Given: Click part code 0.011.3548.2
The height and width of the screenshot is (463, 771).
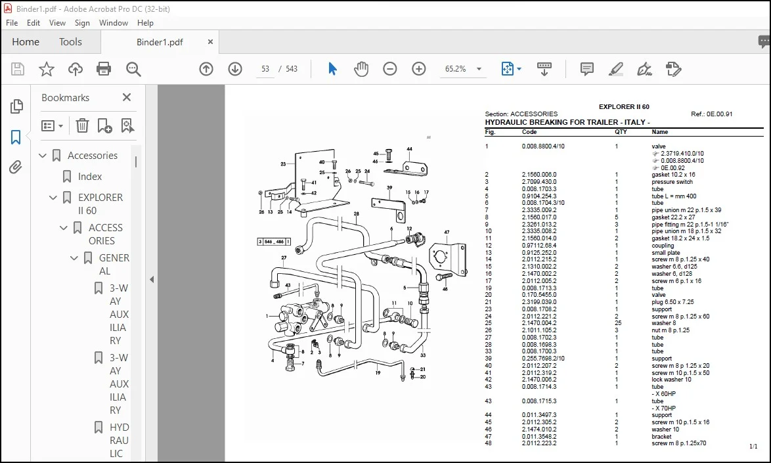Looking at the screenshot, I should tap(539, 437).
